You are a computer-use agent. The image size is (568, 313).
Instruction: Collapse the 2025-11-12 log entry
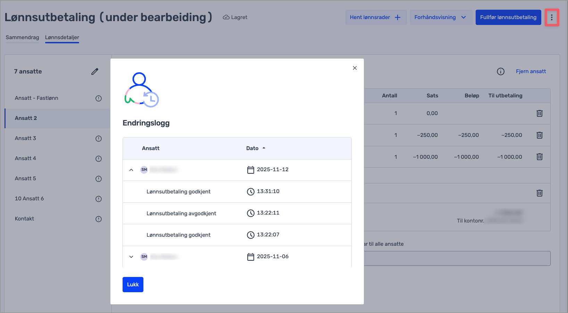coord(131,170)
